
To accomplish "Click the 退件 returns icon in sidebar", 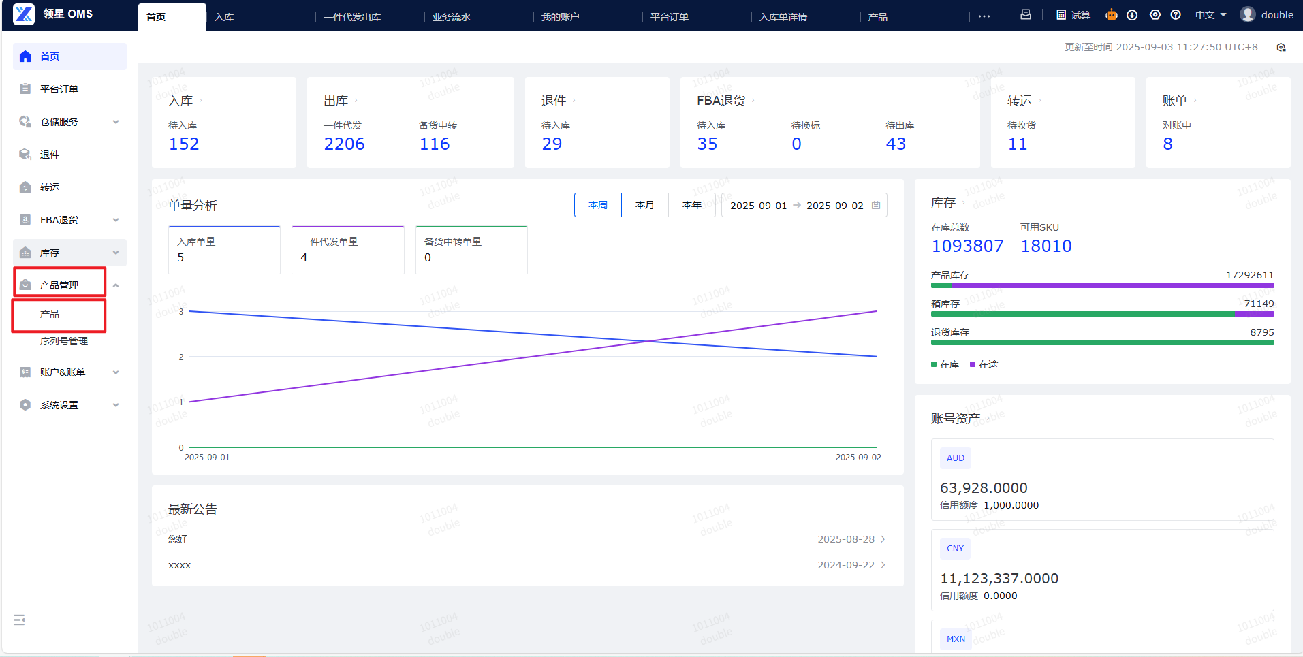I will coord(25,155).
